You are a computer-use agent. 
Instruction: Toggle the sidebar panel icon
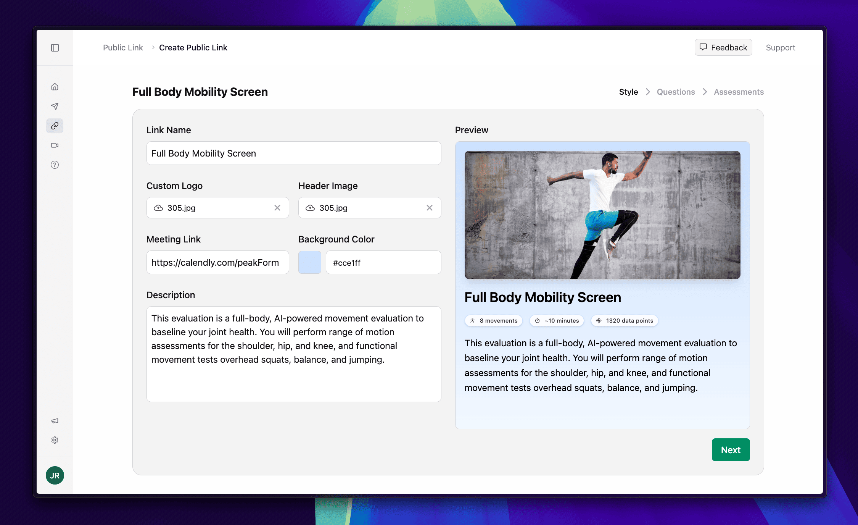(x=55, y=48)
